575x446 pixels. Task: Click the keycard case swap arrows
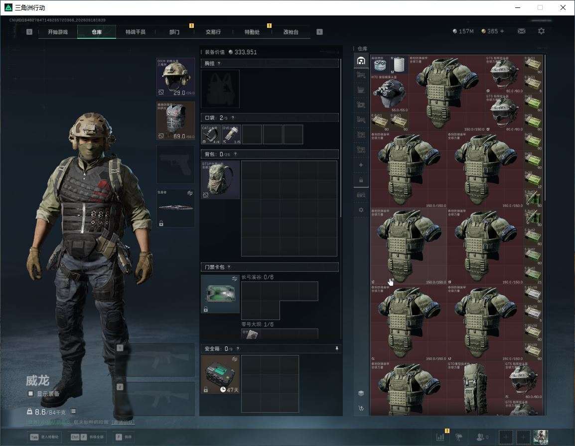coord(234,279)
